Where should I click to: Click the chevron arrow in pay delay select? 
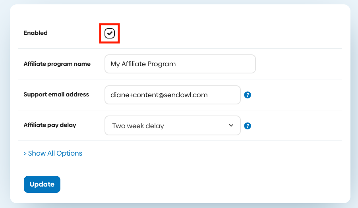(x=231, y=125)
